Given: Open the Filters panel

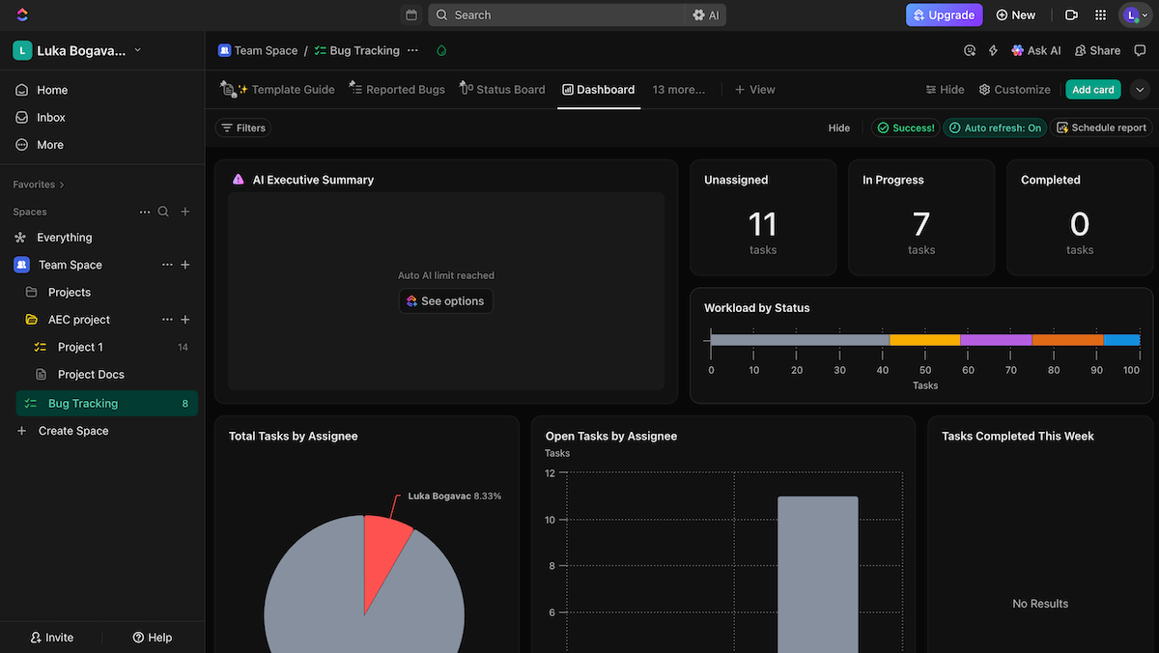Looking at the screenshot, I should (x=243, y=127).
